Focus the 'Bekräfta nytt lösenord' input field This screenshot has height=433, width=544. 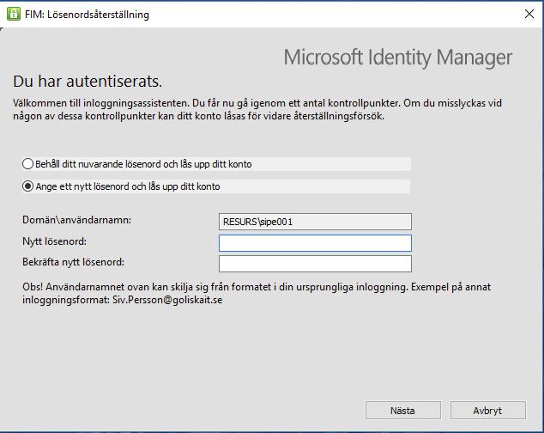click(315, 264)
